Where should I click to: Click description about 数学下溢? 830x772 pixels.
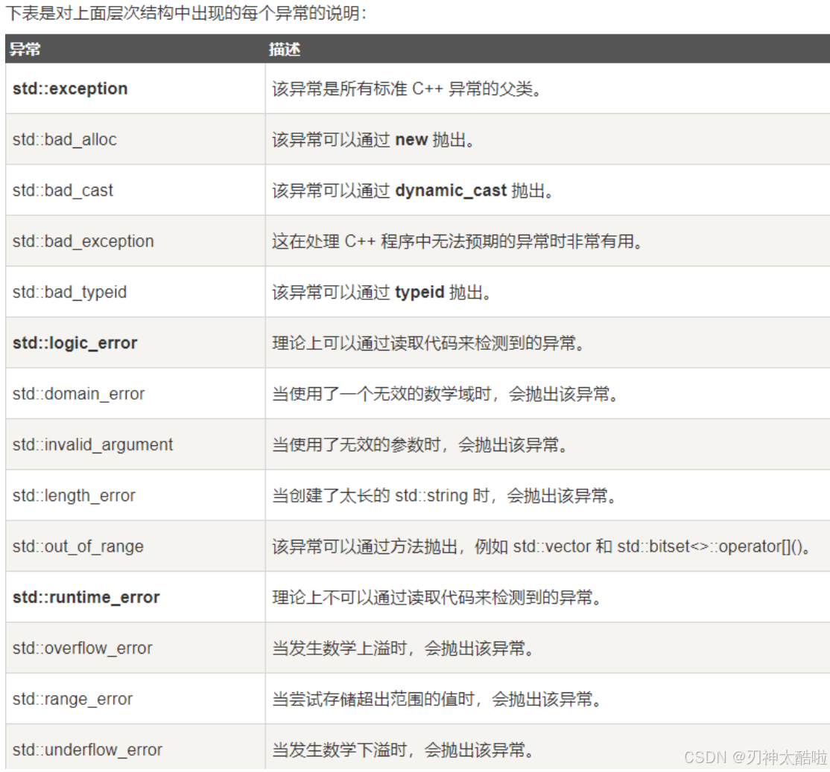coord(403,750)
